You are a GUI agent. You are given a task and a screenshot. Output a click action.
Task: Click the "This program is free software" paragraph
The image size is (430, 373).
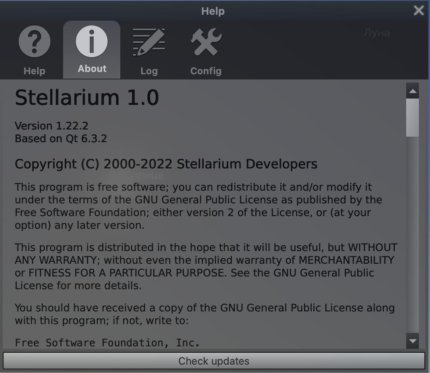(x=199, y=206)
